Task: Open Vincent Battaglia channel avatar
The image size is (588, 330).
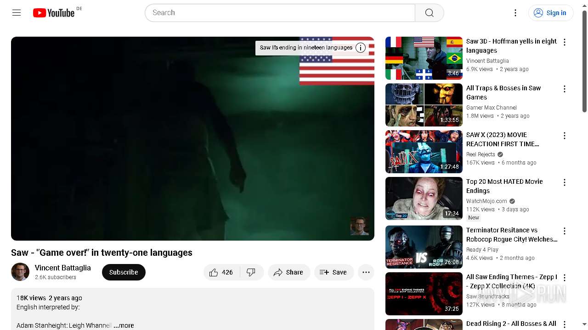Action: [20, 272]
